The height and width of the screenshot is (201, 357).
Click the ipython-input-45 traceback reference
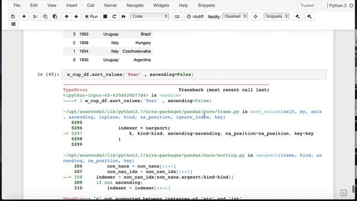pyautogui.click(x=105, y=95)
